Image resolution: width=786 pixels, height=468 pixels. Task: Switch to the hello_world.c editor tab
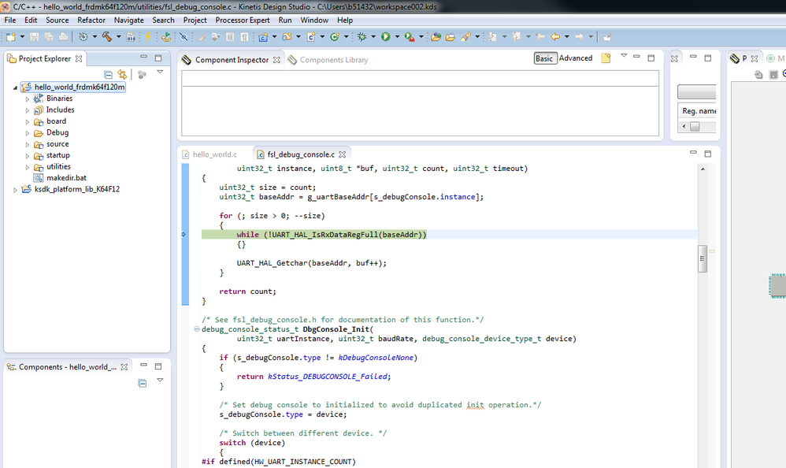point(214,154)
